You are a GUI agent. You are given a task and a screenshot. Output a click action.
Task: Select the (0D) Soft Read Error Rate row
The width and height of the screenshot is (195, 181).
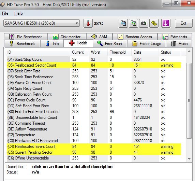(94, 106)
